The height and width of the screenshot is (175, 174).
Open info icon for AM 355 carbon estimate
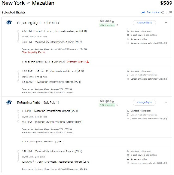(x=166, y=119)
